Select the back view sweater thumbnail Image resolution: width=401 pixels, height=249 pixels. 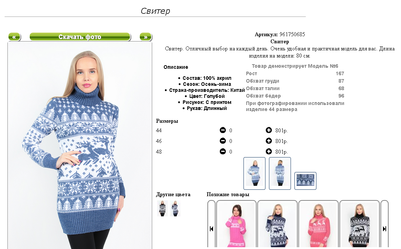(x=280, y=173)
